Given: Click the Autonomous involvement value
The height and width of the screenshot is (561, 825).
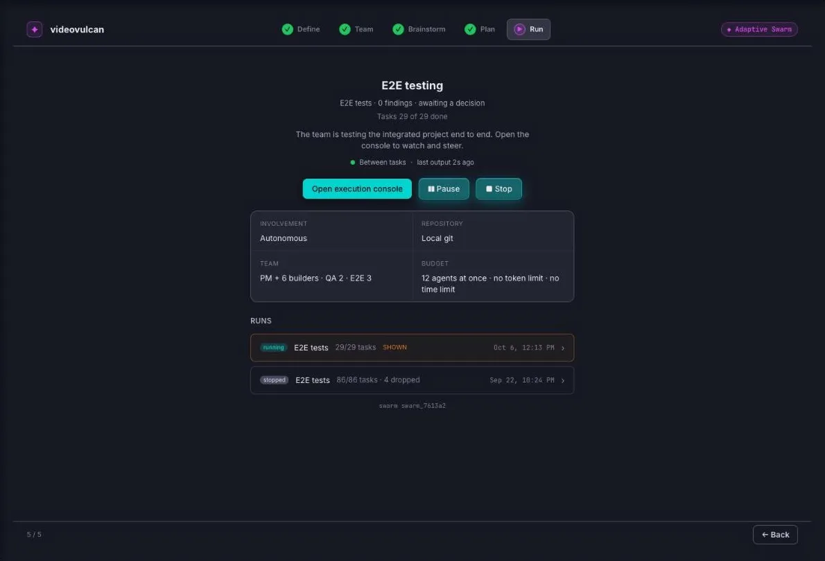Looking at the screenshot, I should tap(283, 238).
